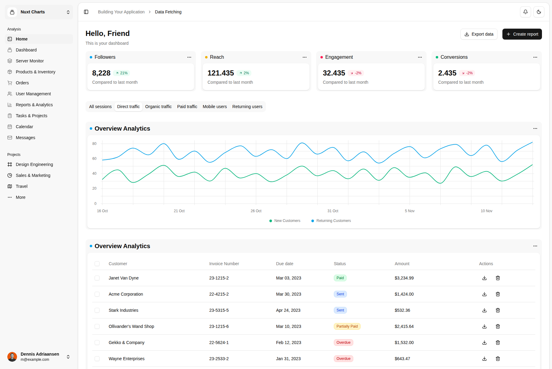552x369 pixels.
Task: Tick the checkbox beside Acme Corporation
Action: pos(97,294)
